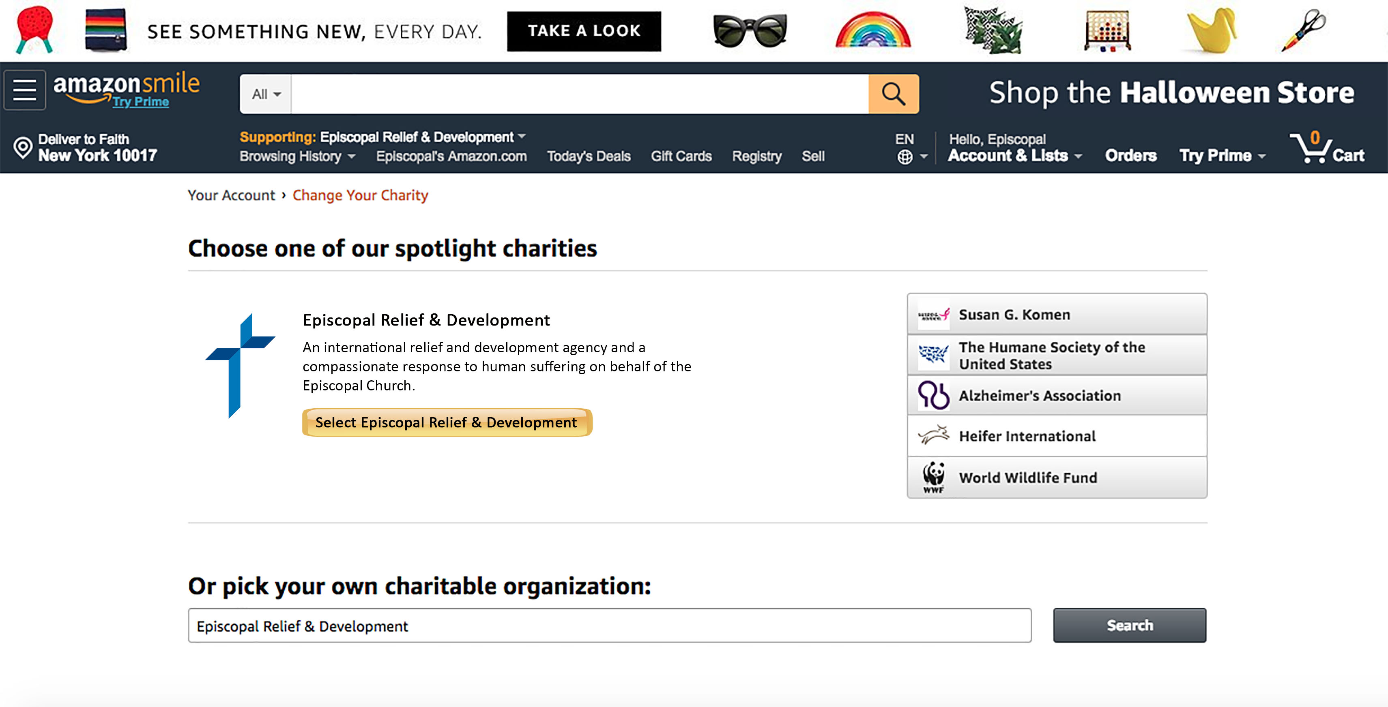The height and width of the screenshot is (707, 1388).
Task: Select the World Wildlife Fund charity
Action: [x=1057, y=477]
